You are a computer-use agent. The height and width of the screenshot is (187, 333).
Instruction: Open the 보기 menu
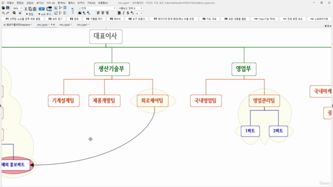click(40, 3)
